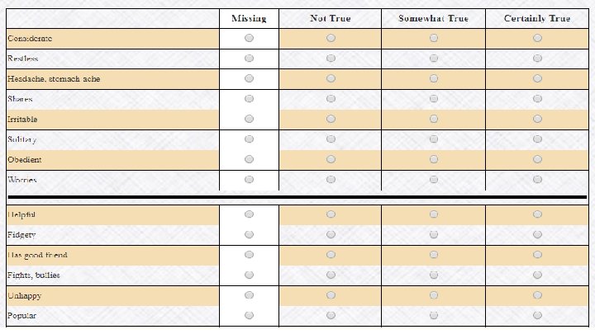Set Shares to Missing

[x=249, y=98]
